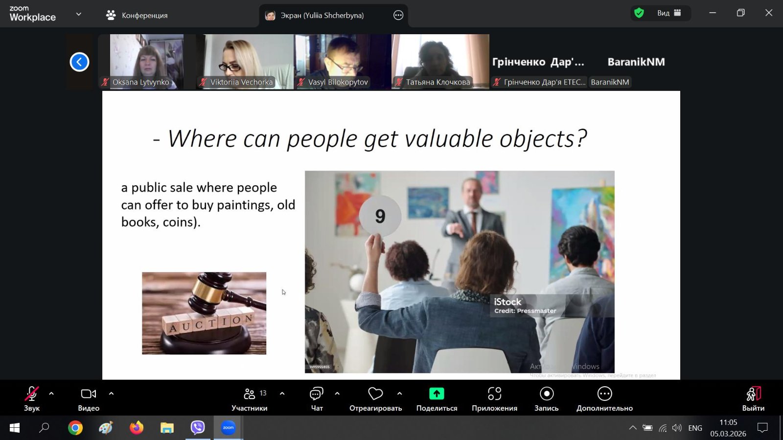Start recording with the Запись button
Screen dimensions: 783x440
point(546,399)
